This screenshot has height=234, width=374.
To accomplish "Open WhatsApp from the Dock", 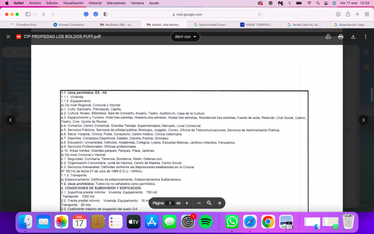I will click(x=232, y=222).
